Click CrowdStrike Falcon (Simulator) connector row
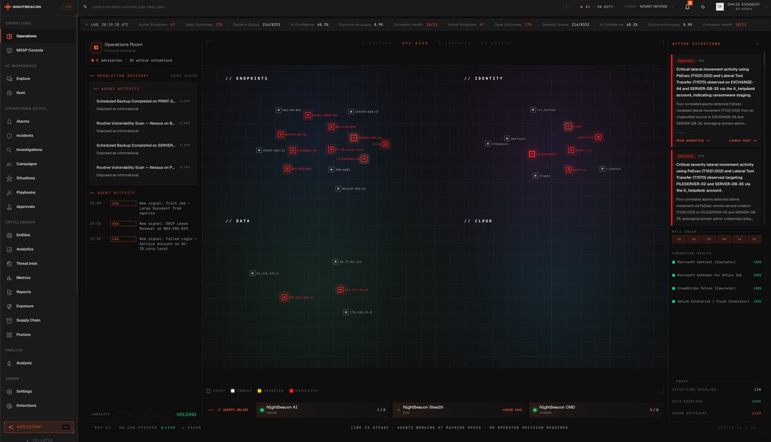 (716, 288)
